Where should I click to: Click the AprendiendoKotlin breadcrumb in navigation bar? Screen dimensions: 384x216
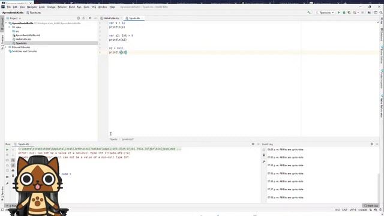click(x=13, y=13)
